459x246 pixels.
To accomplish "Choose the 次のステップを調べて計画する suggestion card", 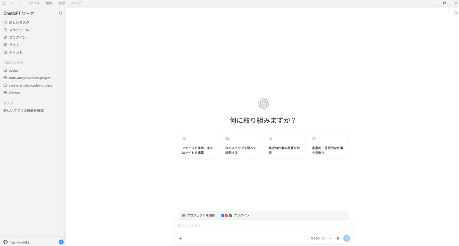I will click(242, 146).
